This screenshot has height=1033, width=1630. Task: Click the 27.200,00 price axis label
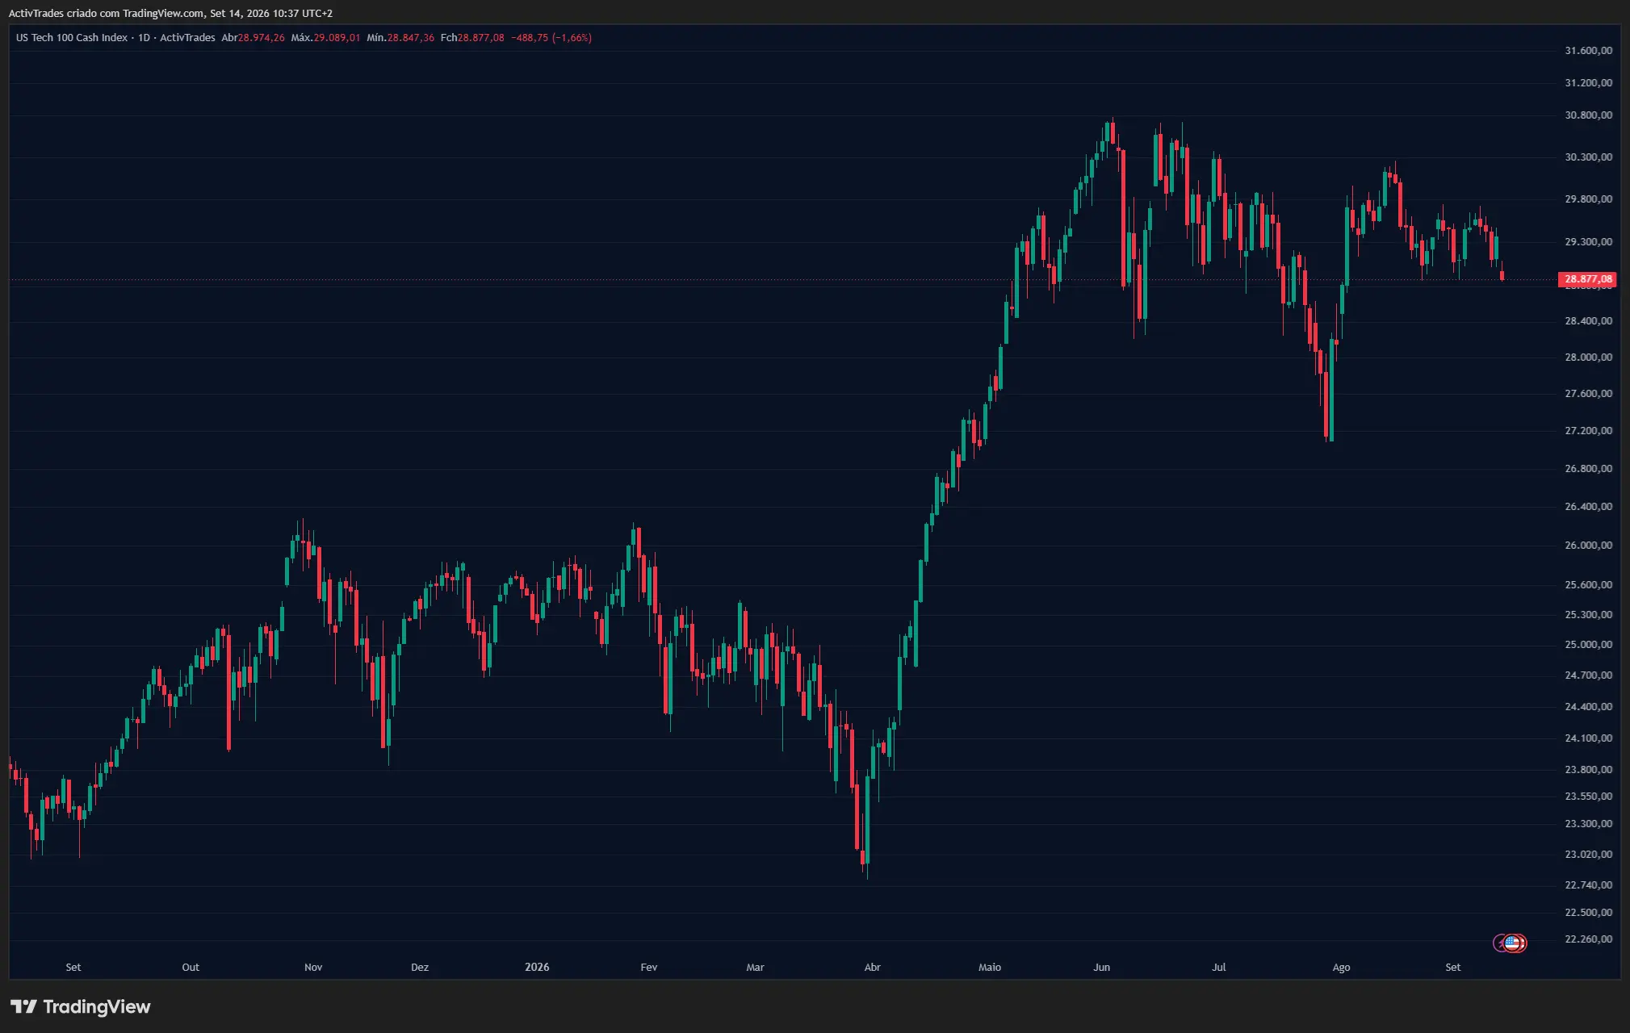(x=1588, y=431)
